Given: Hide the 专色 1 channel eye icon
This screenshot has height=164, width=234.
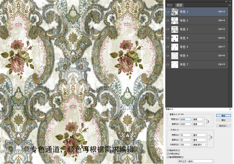Looking at the screenshot, I should [x=168, y=12].
